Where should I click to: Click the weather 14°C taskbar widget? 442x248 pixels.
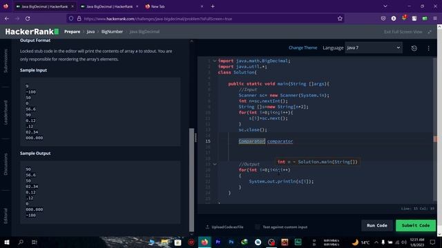(x=361, y=242)
